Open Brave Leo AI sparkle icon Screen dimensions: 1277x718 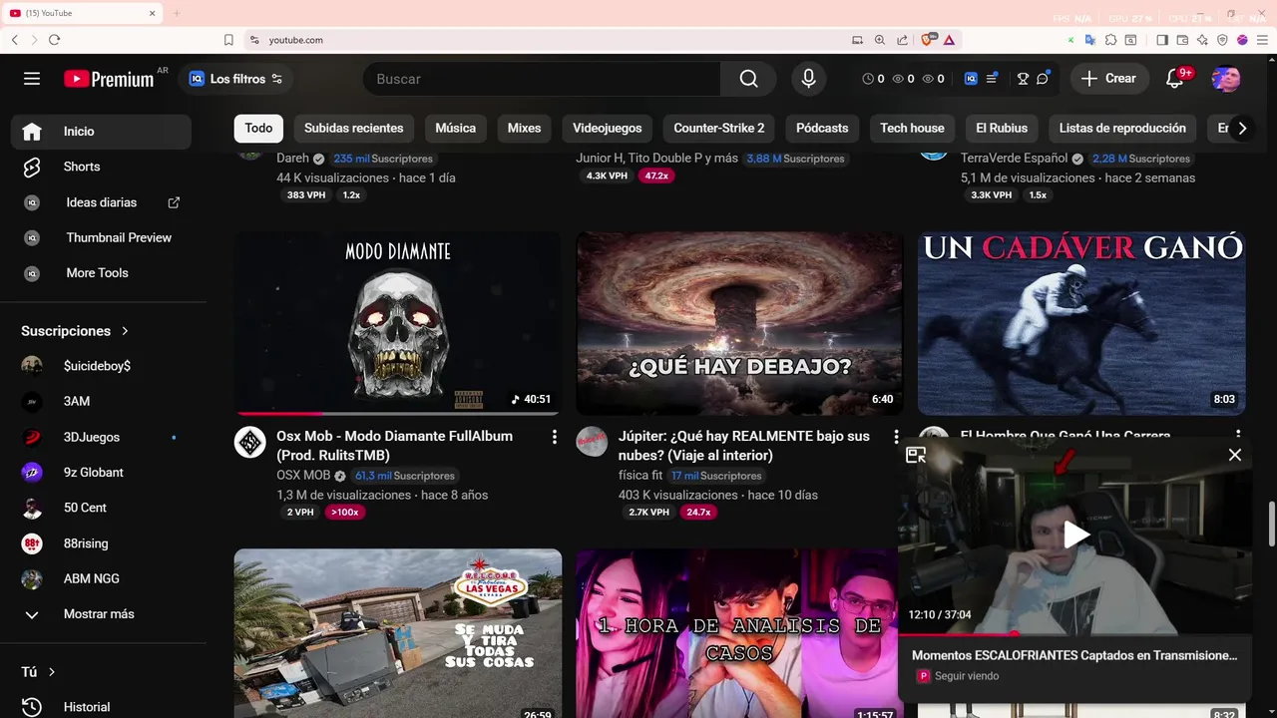tap(1202, 40)
